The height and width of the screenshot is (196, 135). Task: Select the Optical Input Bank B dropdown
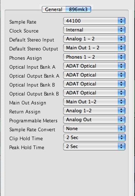click(94, 84)
